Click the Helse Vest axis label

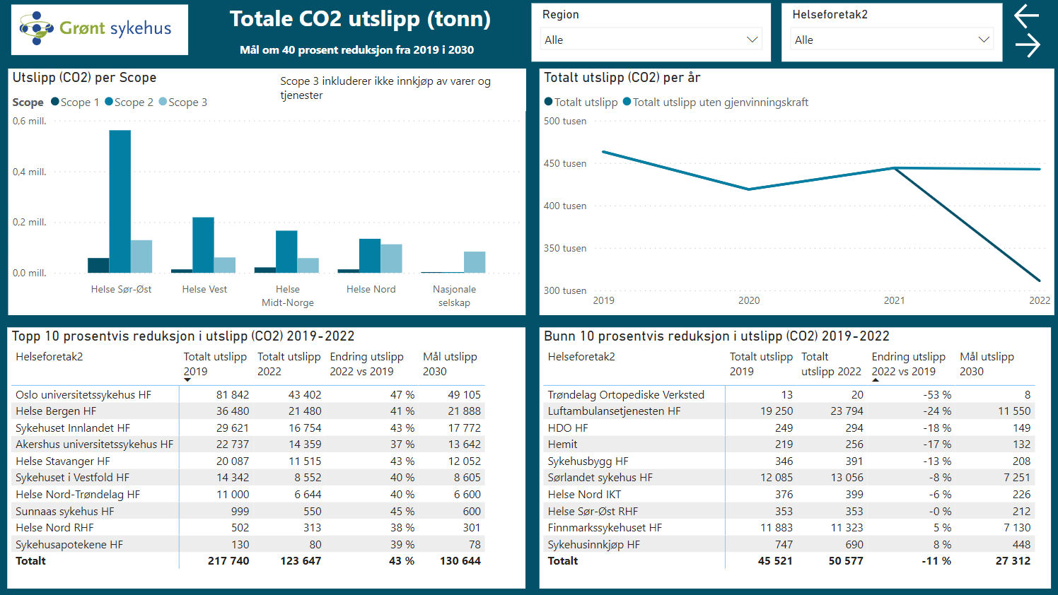point(205,289)
